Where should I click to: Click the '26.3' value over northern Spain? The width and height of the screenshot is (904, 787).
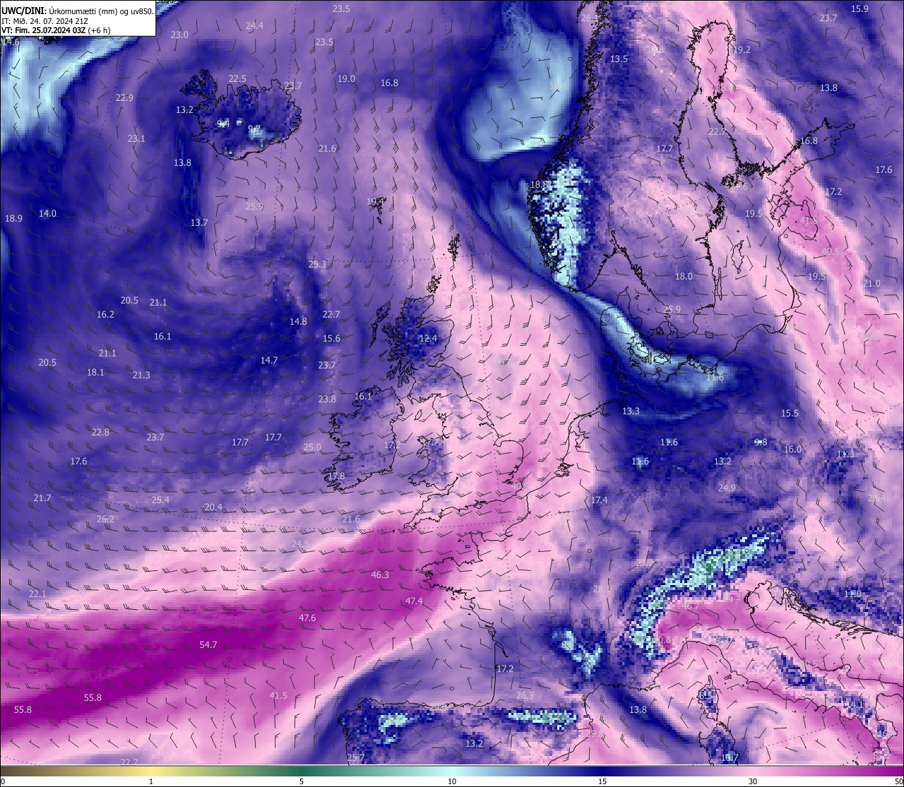tap(525, 696)
